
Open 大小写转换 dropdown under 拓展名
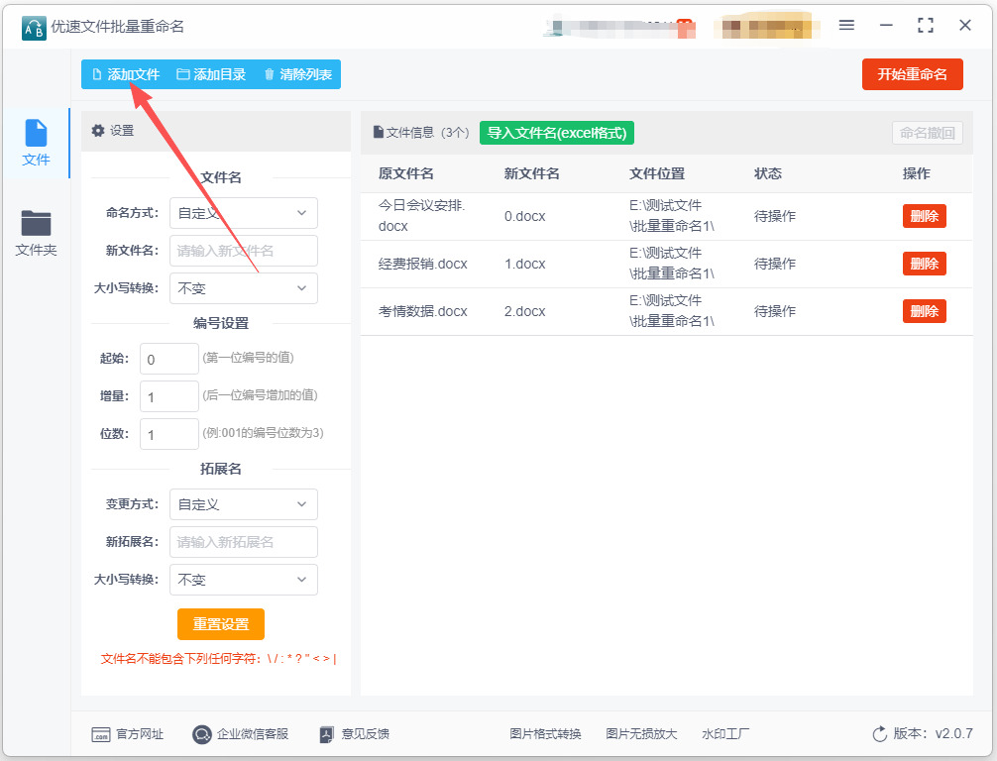(x=244, y=580)
